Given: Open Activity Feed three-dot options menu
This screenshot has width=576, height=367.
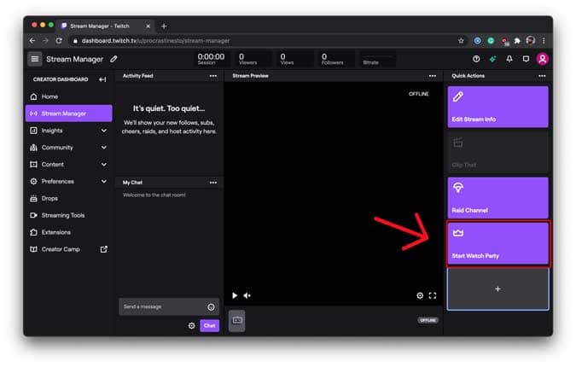Looking at the screenshot, I should click(x=213, y=76).
